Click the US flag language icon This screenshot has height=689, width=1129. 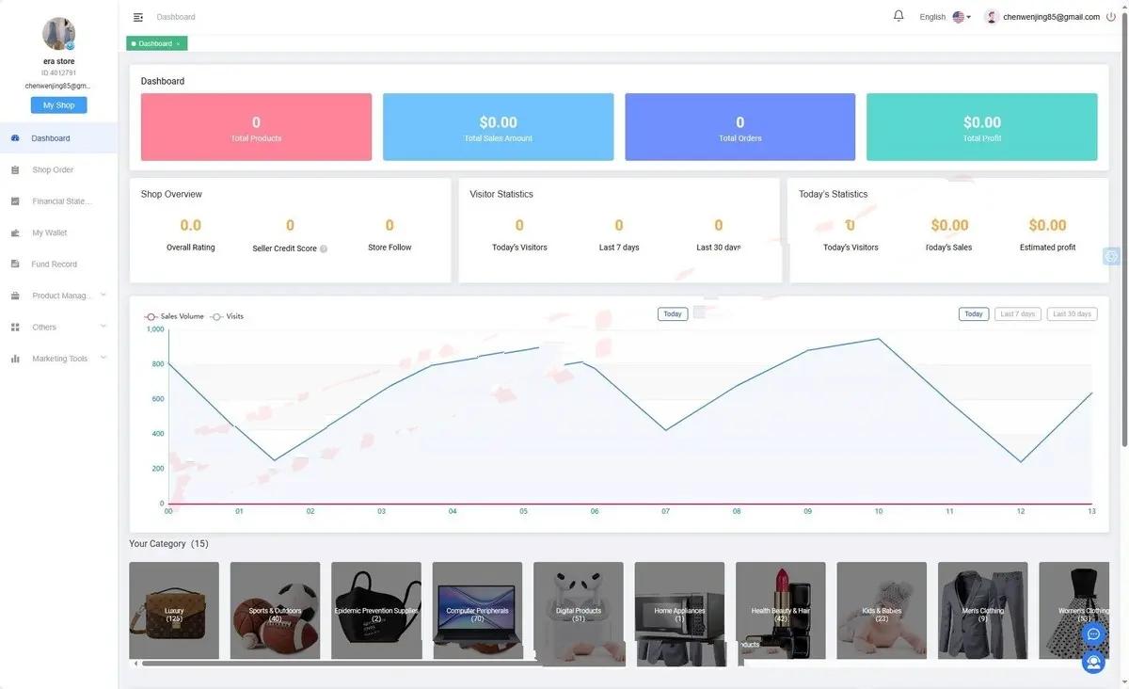(959, 17)
